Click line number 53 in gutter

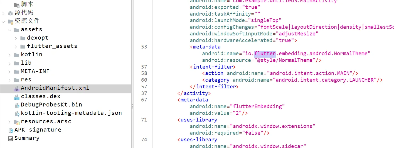point(144,47)
